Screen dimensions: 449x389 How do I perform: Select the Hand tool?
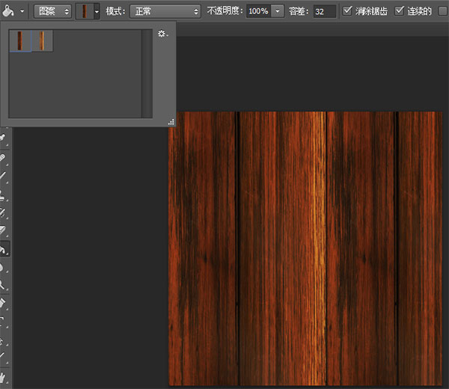click(x=3, y=377)
